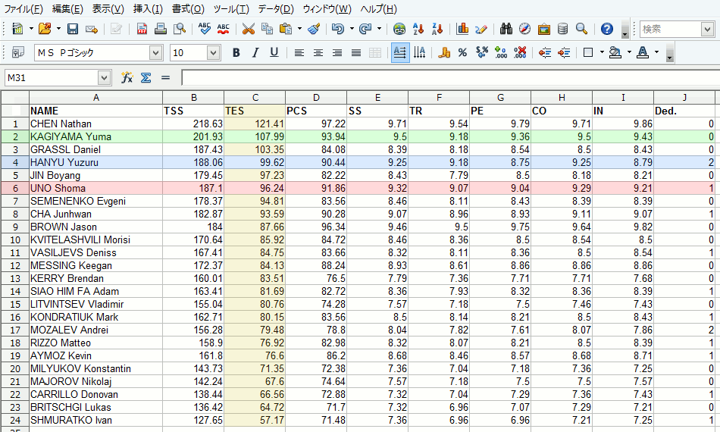Viewport: 720px width, 432px height.
Task: Save the document with the floppy icon
Action: coord(73,29)
